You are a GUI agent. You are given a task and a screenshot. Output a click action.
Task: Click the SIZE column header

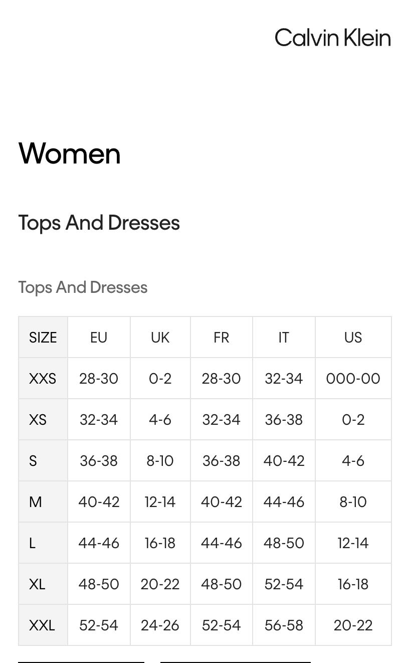click(43, 338)
